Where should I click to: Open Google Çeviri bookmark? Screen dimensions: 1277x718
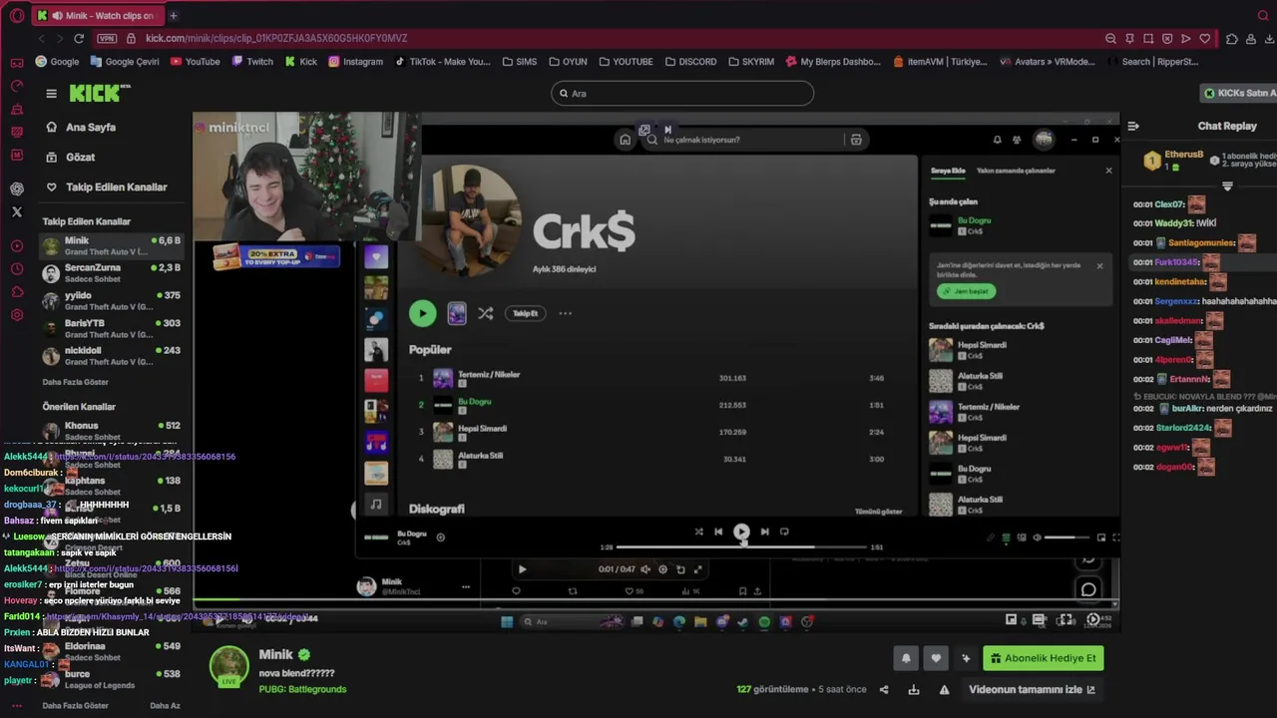(x=125, y=61)
